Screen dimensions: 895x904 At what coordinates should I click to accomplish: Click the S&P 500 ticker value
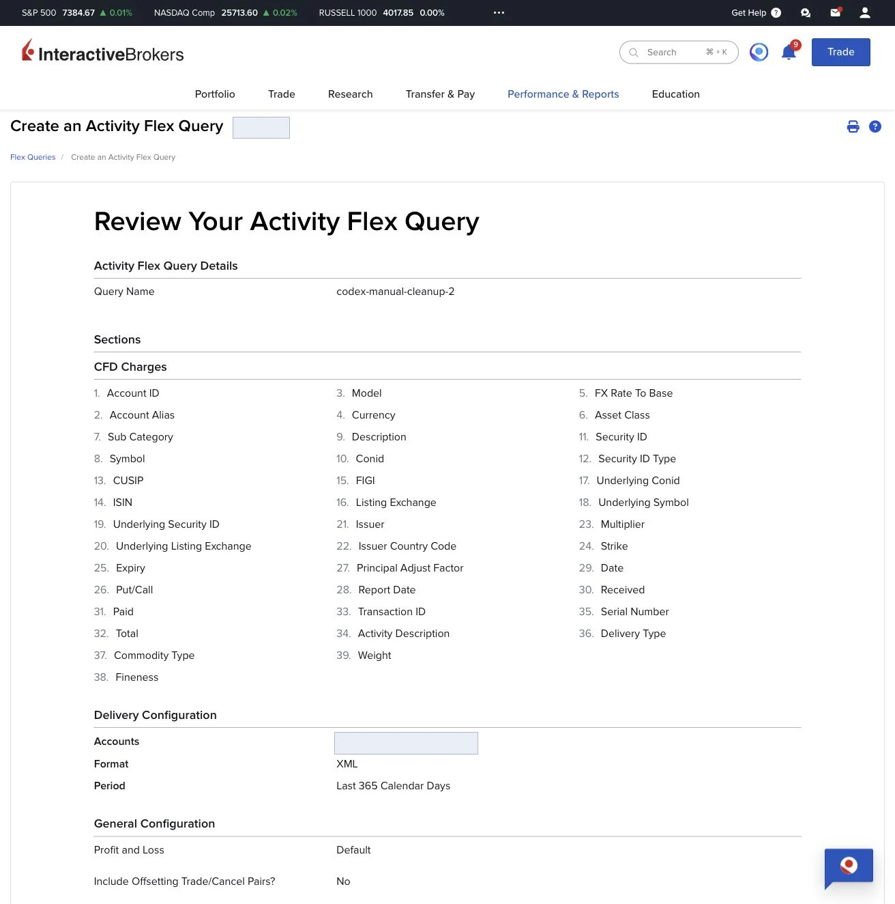click(x=78, y=12)
